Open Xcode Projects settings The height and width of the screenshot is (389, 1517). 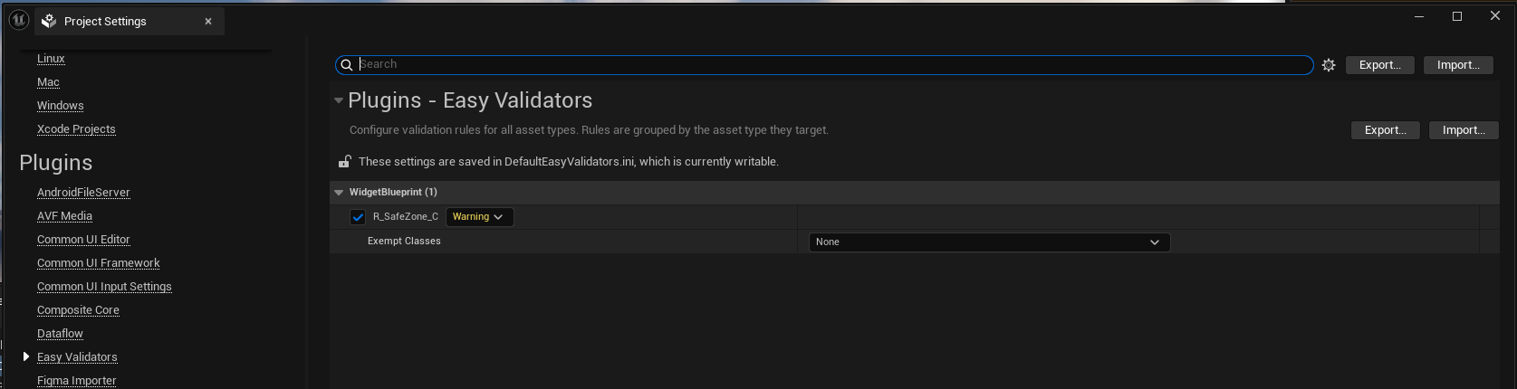tap(76, 129)
